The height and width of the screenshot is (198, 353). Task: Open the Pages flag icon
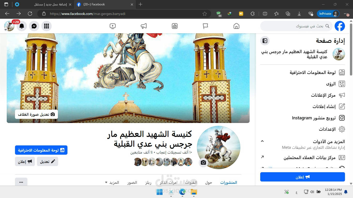(205, 26)
